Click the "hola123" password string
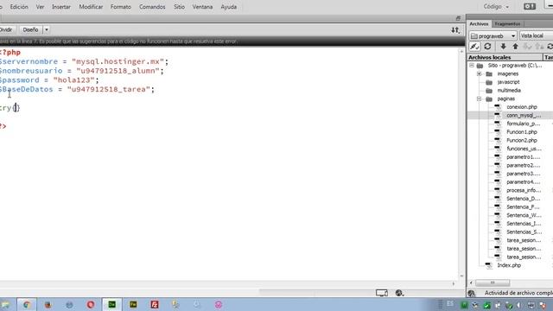 point(74,80)
